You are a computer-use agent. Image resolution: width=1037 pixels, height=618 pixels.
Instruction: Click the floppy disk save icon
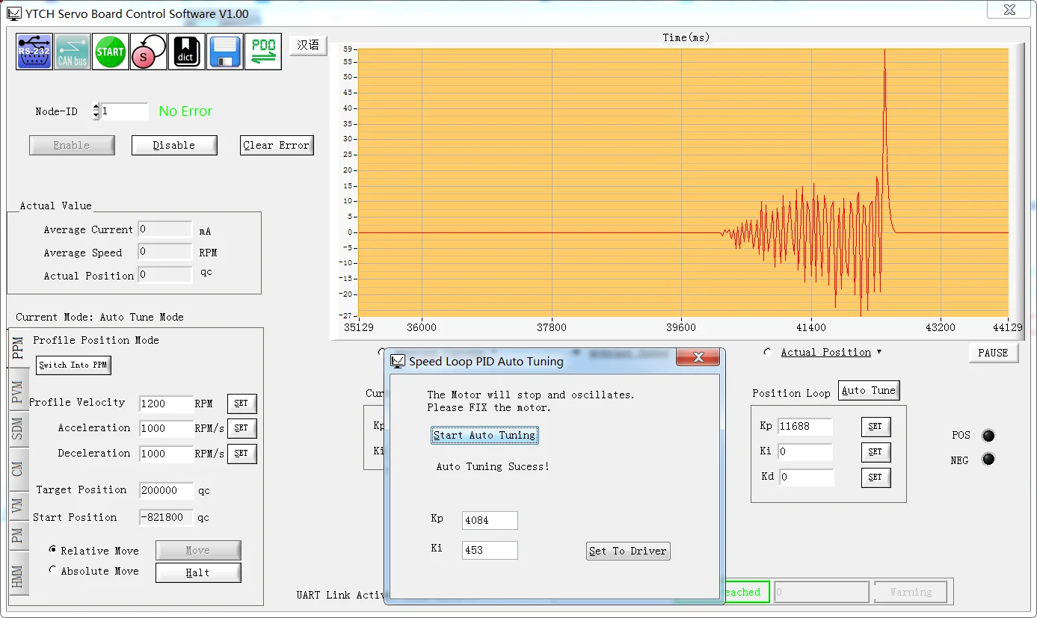coord(225,52)
